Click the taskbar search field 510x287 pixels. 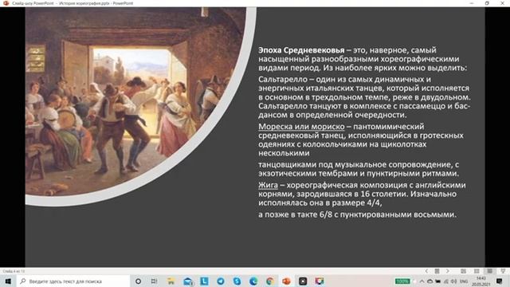73,281
